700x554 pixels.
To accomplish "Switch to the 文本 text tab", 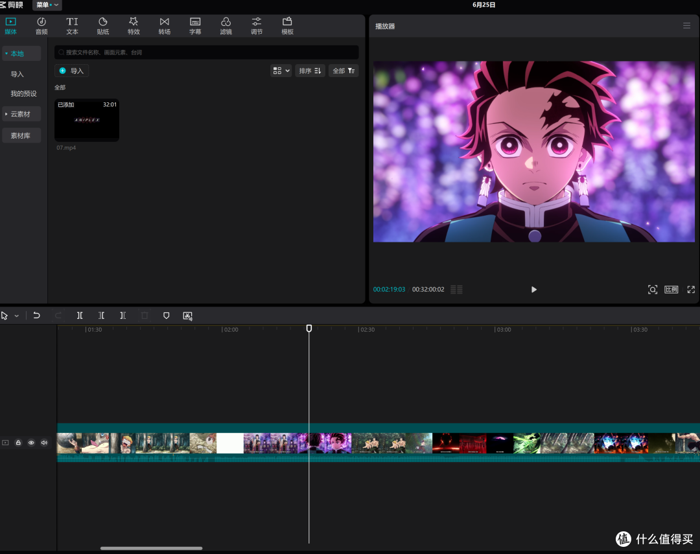I will tap(72, 26).
